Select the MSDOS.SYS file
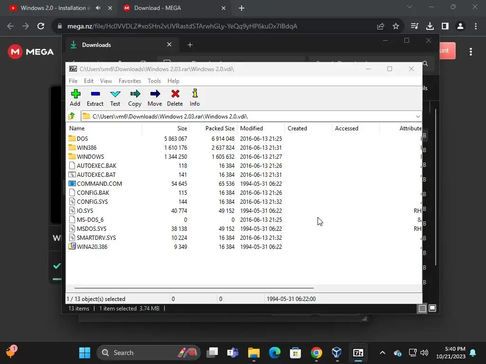486x364 pixels. [x=92, y=228]
